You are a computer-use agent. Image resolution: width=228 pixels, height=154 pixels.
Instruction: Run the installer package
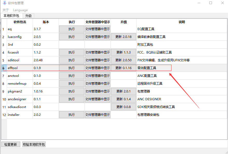[x=72, y=115]
